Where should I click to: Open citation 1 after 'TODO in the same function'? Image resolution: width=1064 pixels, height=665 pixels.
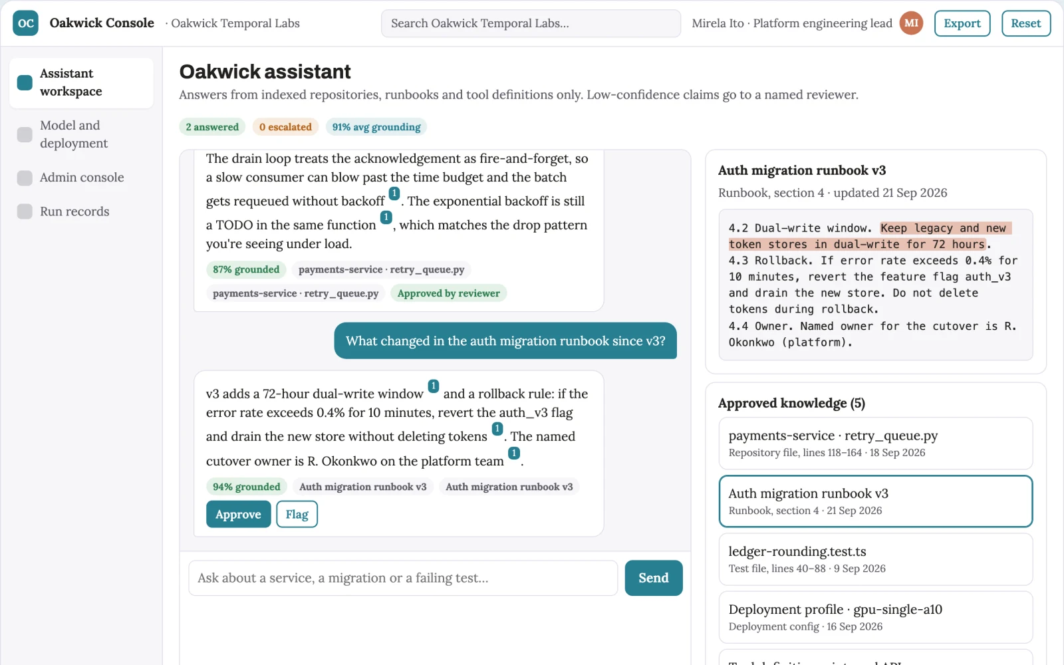point(386,217)
